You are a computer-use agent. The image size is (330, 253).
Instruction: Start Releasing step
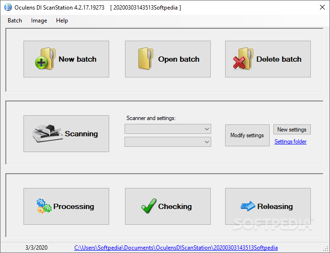268,206
